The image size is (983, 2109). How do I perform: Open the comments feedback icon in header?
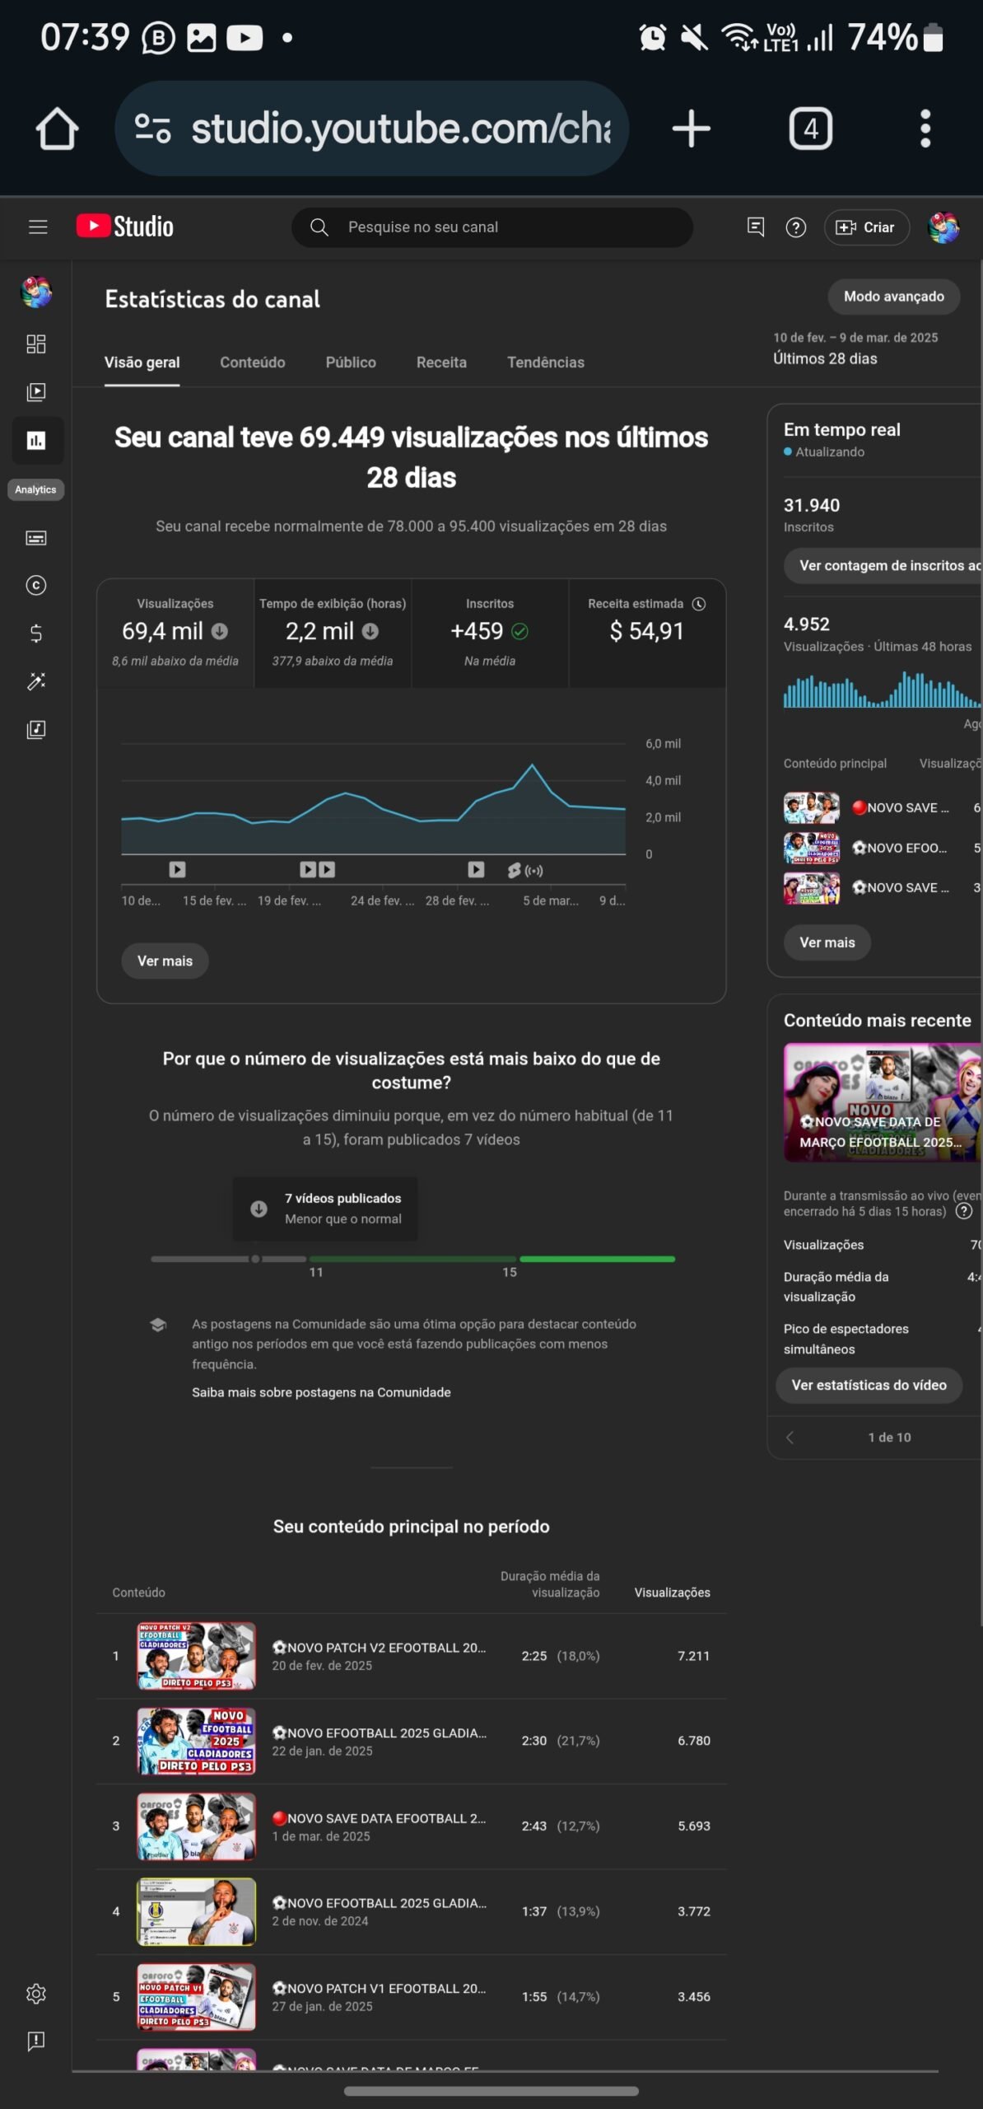tap(755, 227)
